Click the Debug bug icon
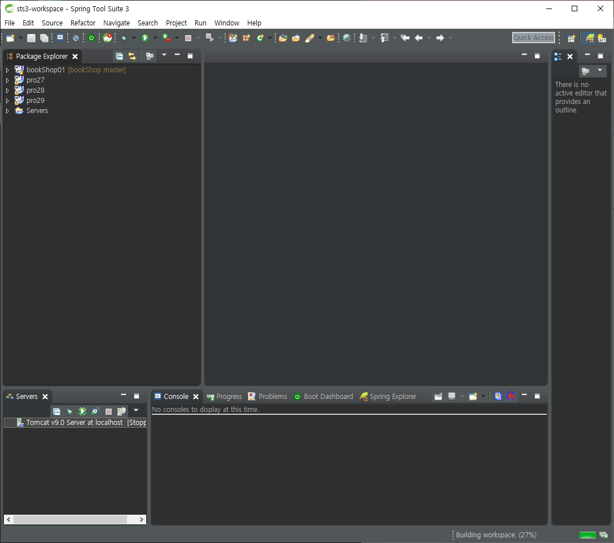Screen dimensions: 614x543 click(124, 38)
